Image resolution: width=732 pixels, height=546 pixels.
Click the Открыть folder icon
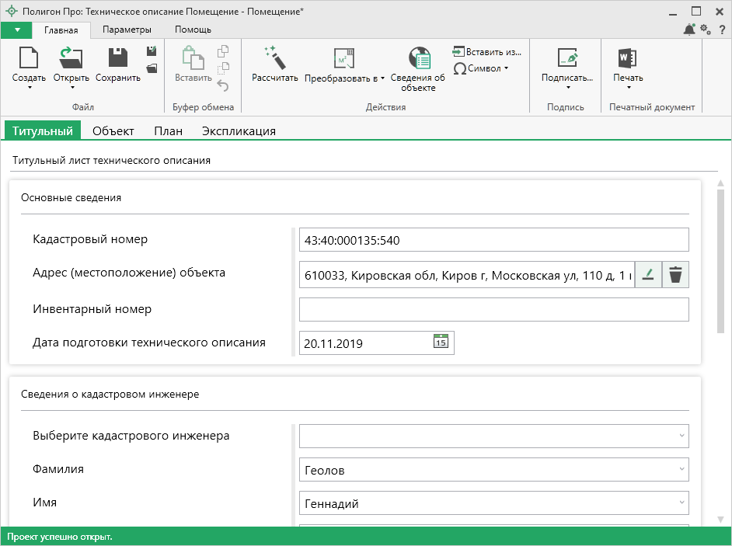pyautogui.click(x=71, y=59)
